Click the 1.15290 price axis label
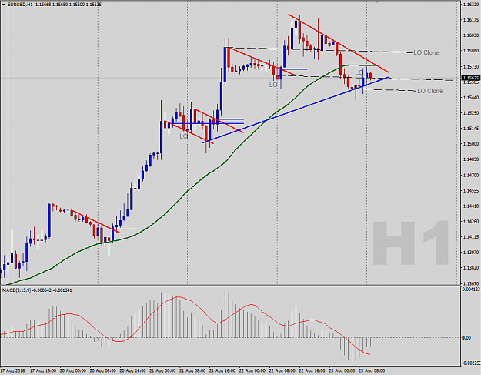The image size is (481, 375). (471, 113)
